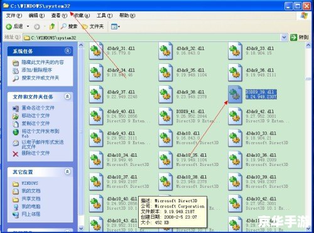Select the d3dx9_33.dll file icon

235,51
